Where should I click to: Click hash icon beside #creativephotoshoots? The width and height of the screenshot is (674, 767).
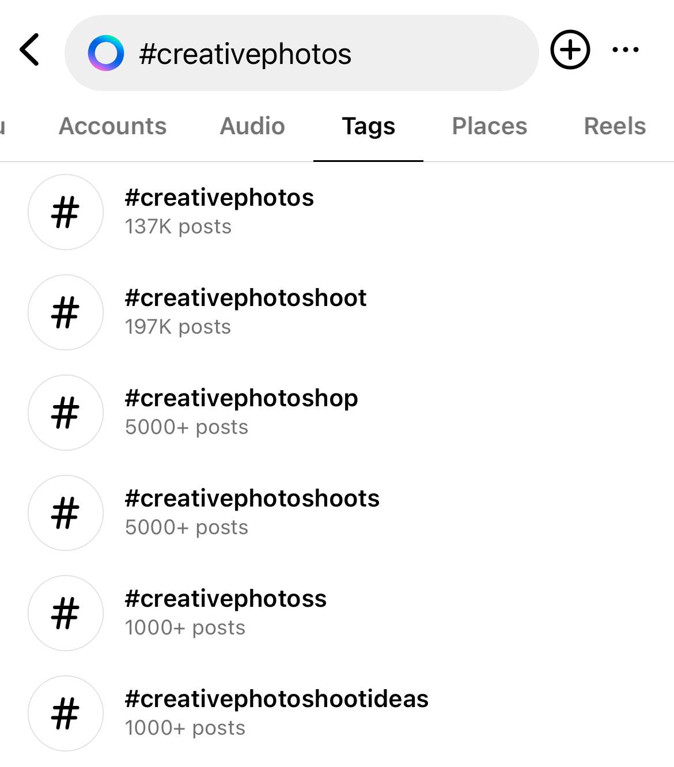pyautogui.click(x=66, y=513)
